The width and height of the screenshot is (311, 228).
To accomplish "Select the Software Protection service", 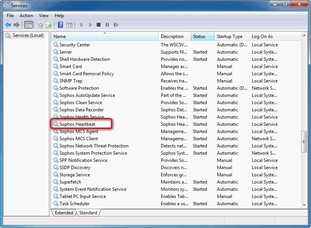I will pyautogui.click(x=79, y=88).
